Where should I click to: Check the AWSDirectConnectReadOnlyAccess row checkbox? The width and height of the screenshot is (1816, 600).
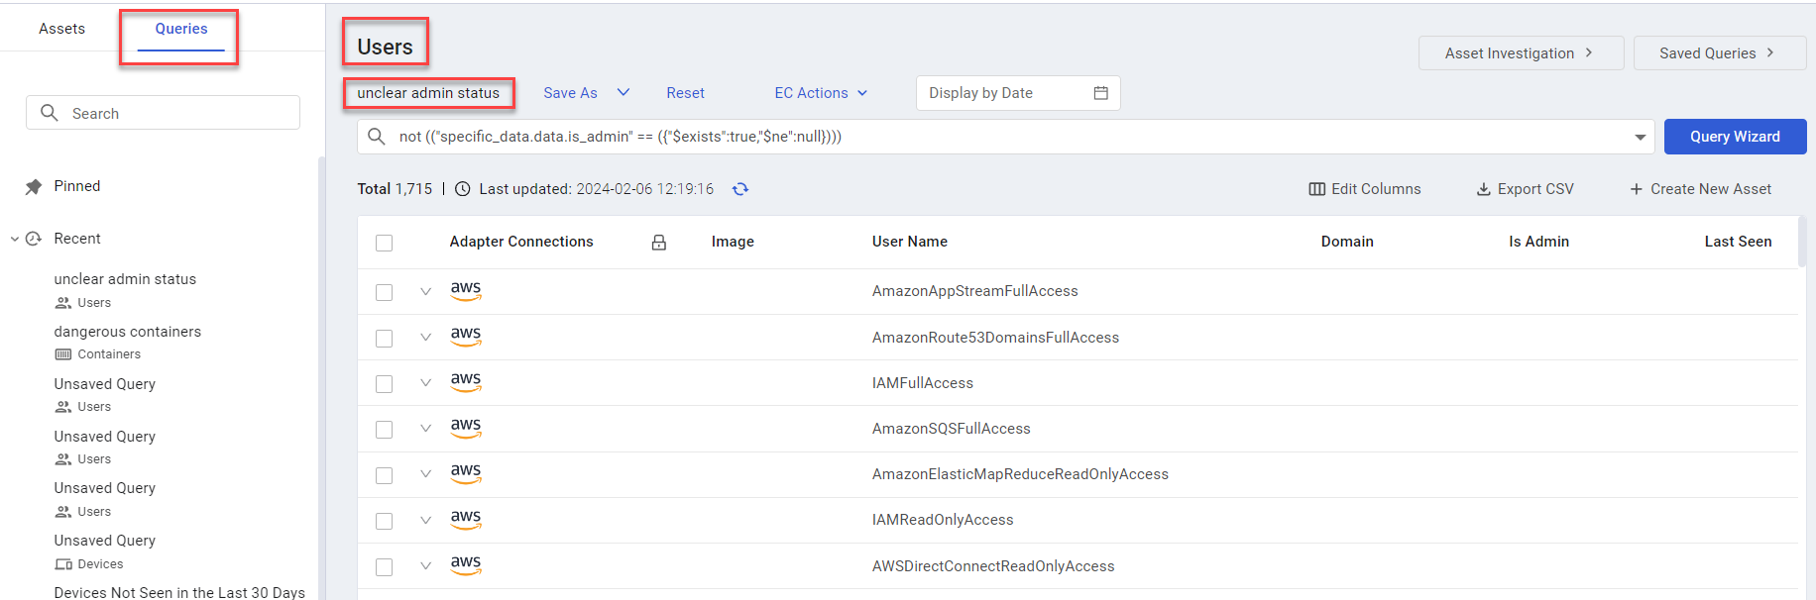coord(385,567)
